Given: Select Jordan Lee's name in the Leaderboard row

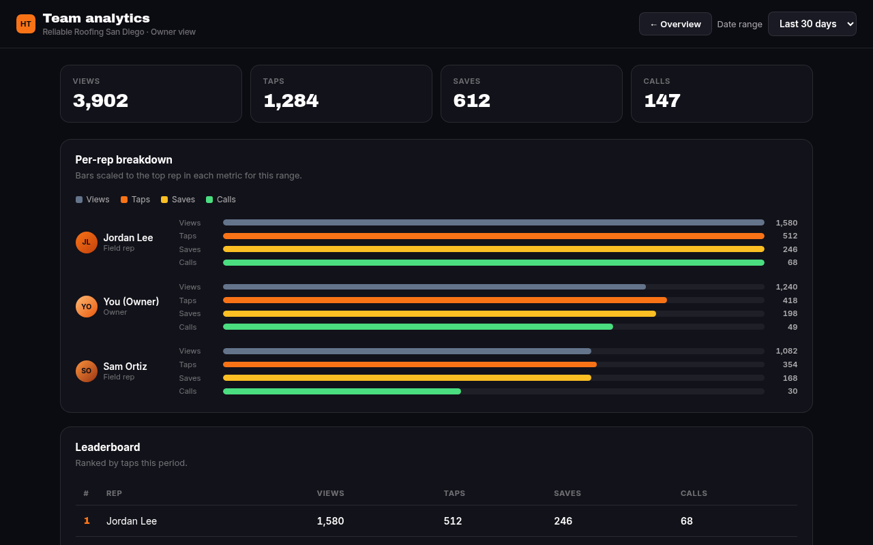Looking at the screenshot, I should (x=132, y=521).
